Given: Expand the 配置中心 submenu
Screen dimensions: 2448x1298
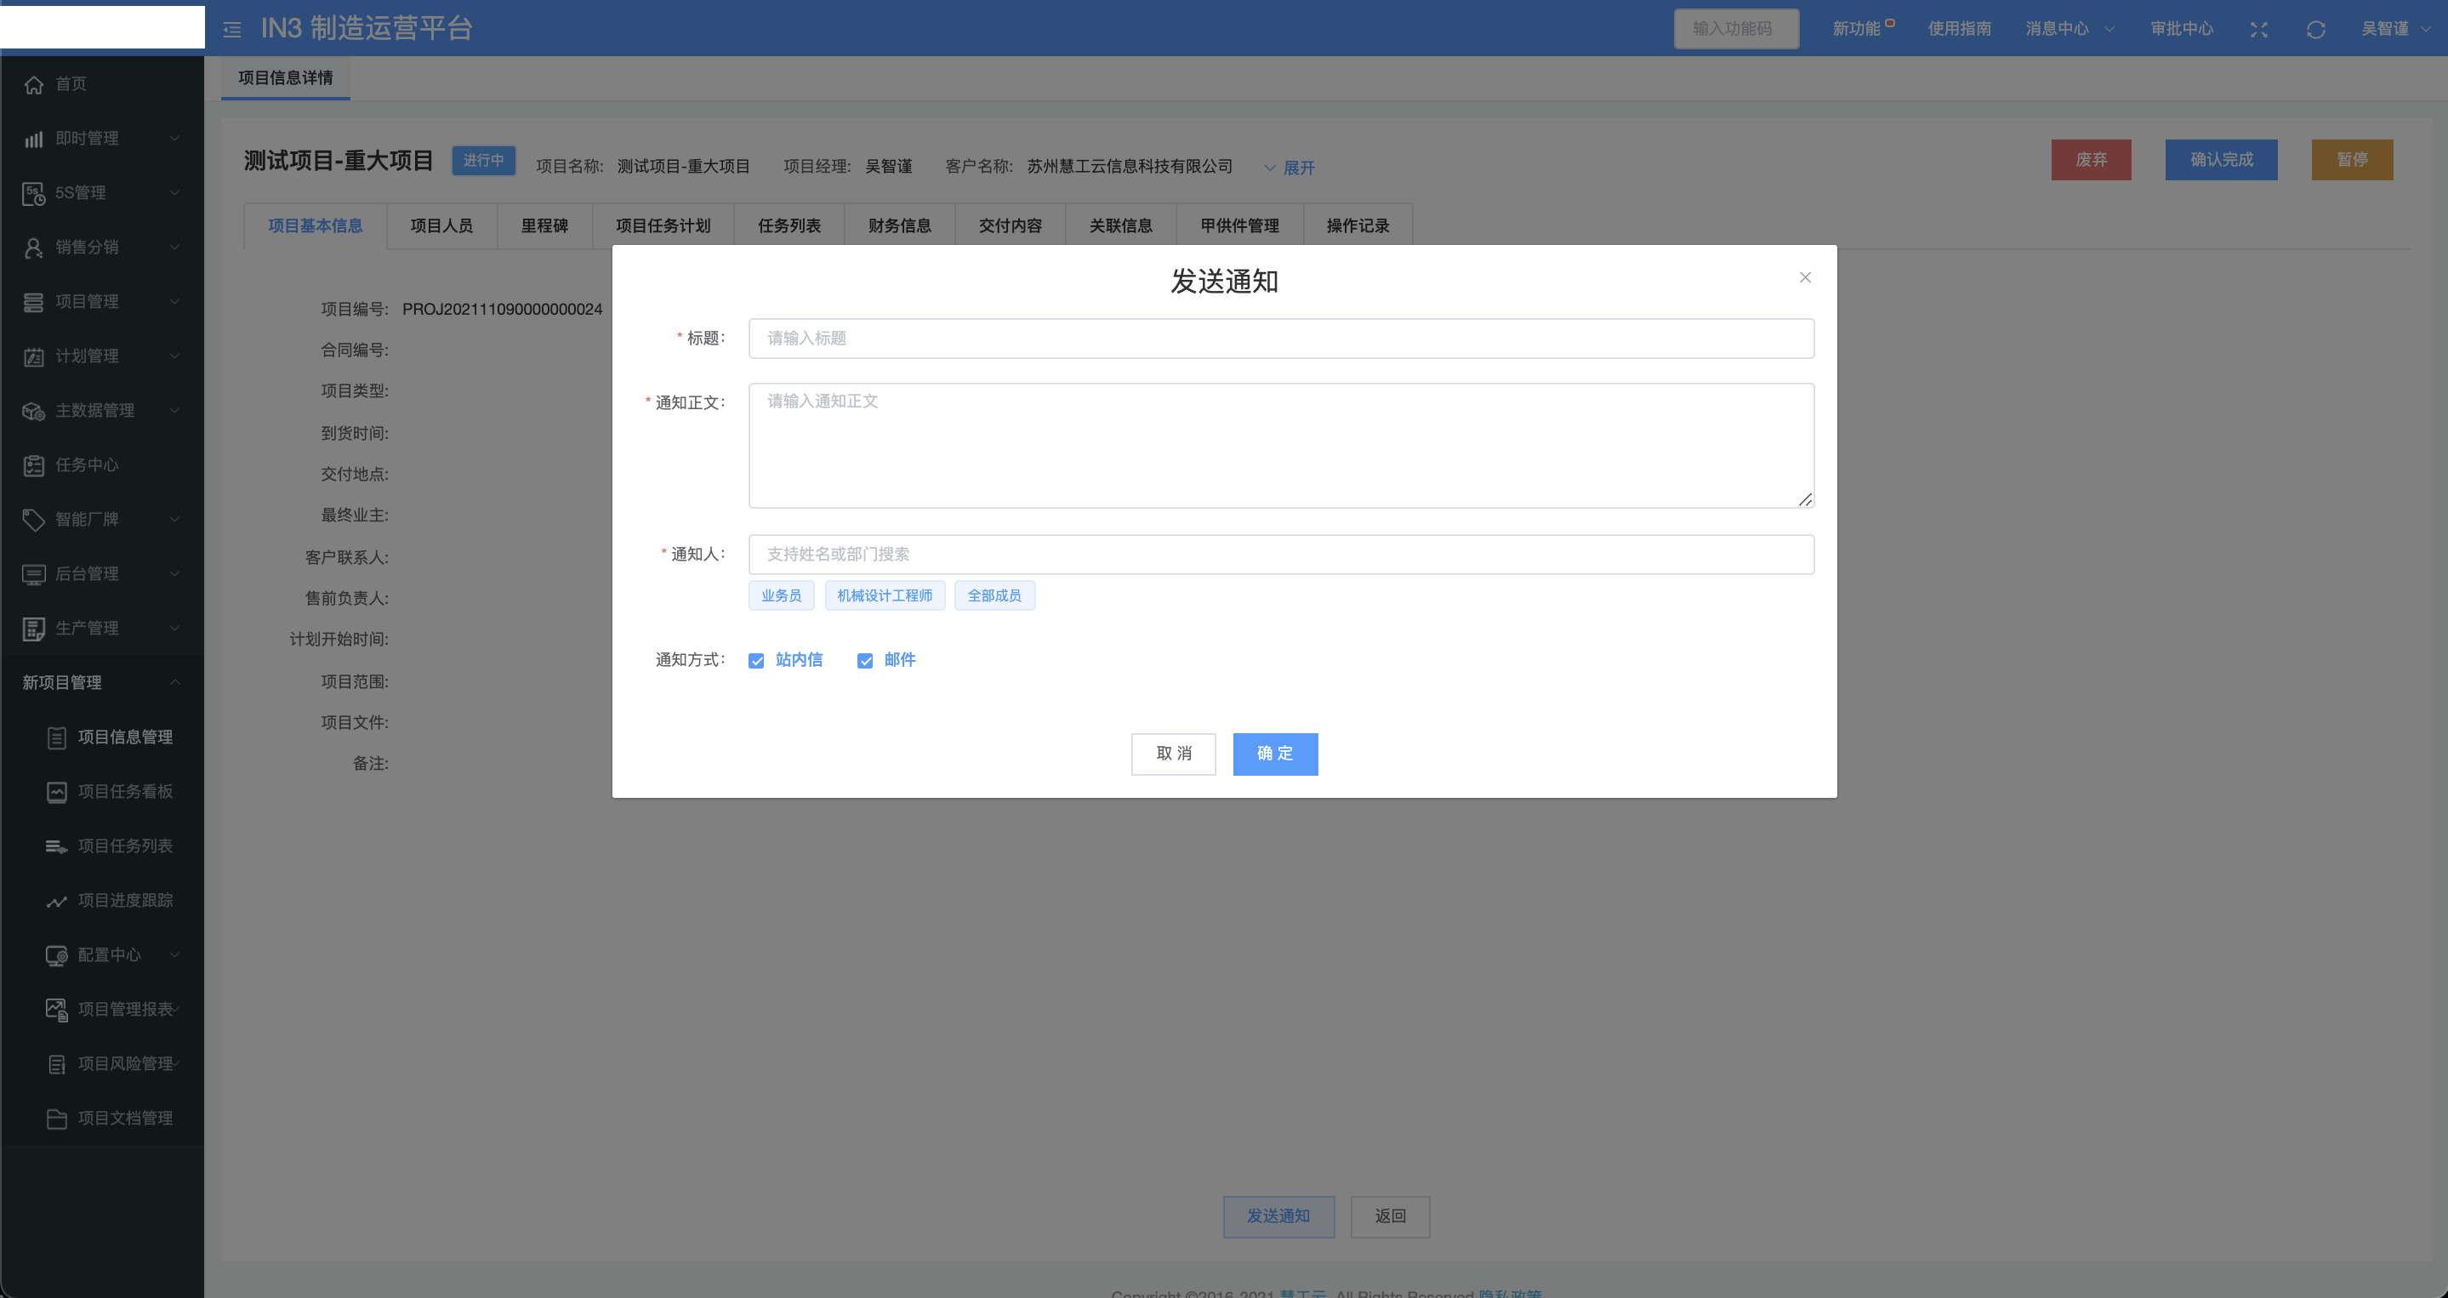Looking at the screenshot, I should tap(175, 955).
